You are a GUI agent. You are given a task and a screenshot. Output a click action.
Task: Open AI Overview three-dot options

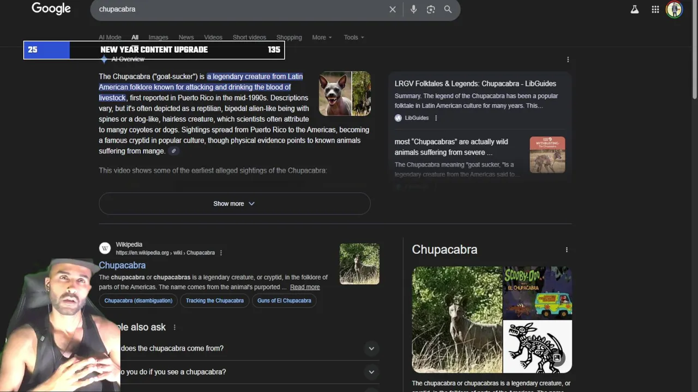click(568, 59)
